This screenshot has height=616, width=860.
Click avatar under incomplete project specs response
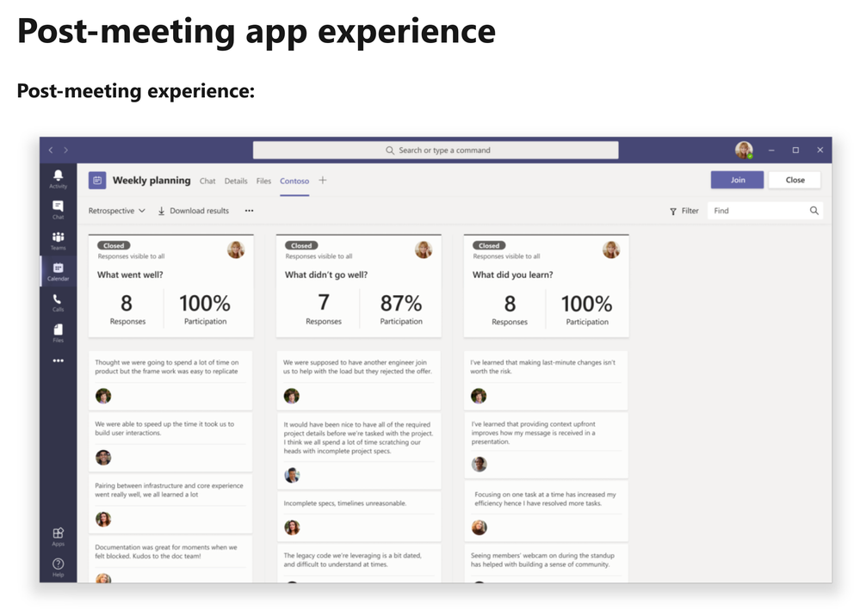292,475
